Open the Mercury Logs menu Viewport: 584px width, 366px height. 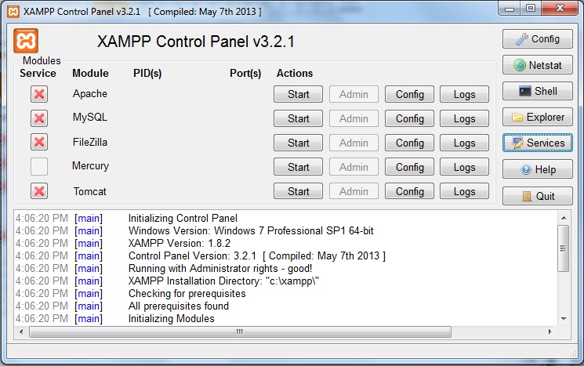pos(464,167)
